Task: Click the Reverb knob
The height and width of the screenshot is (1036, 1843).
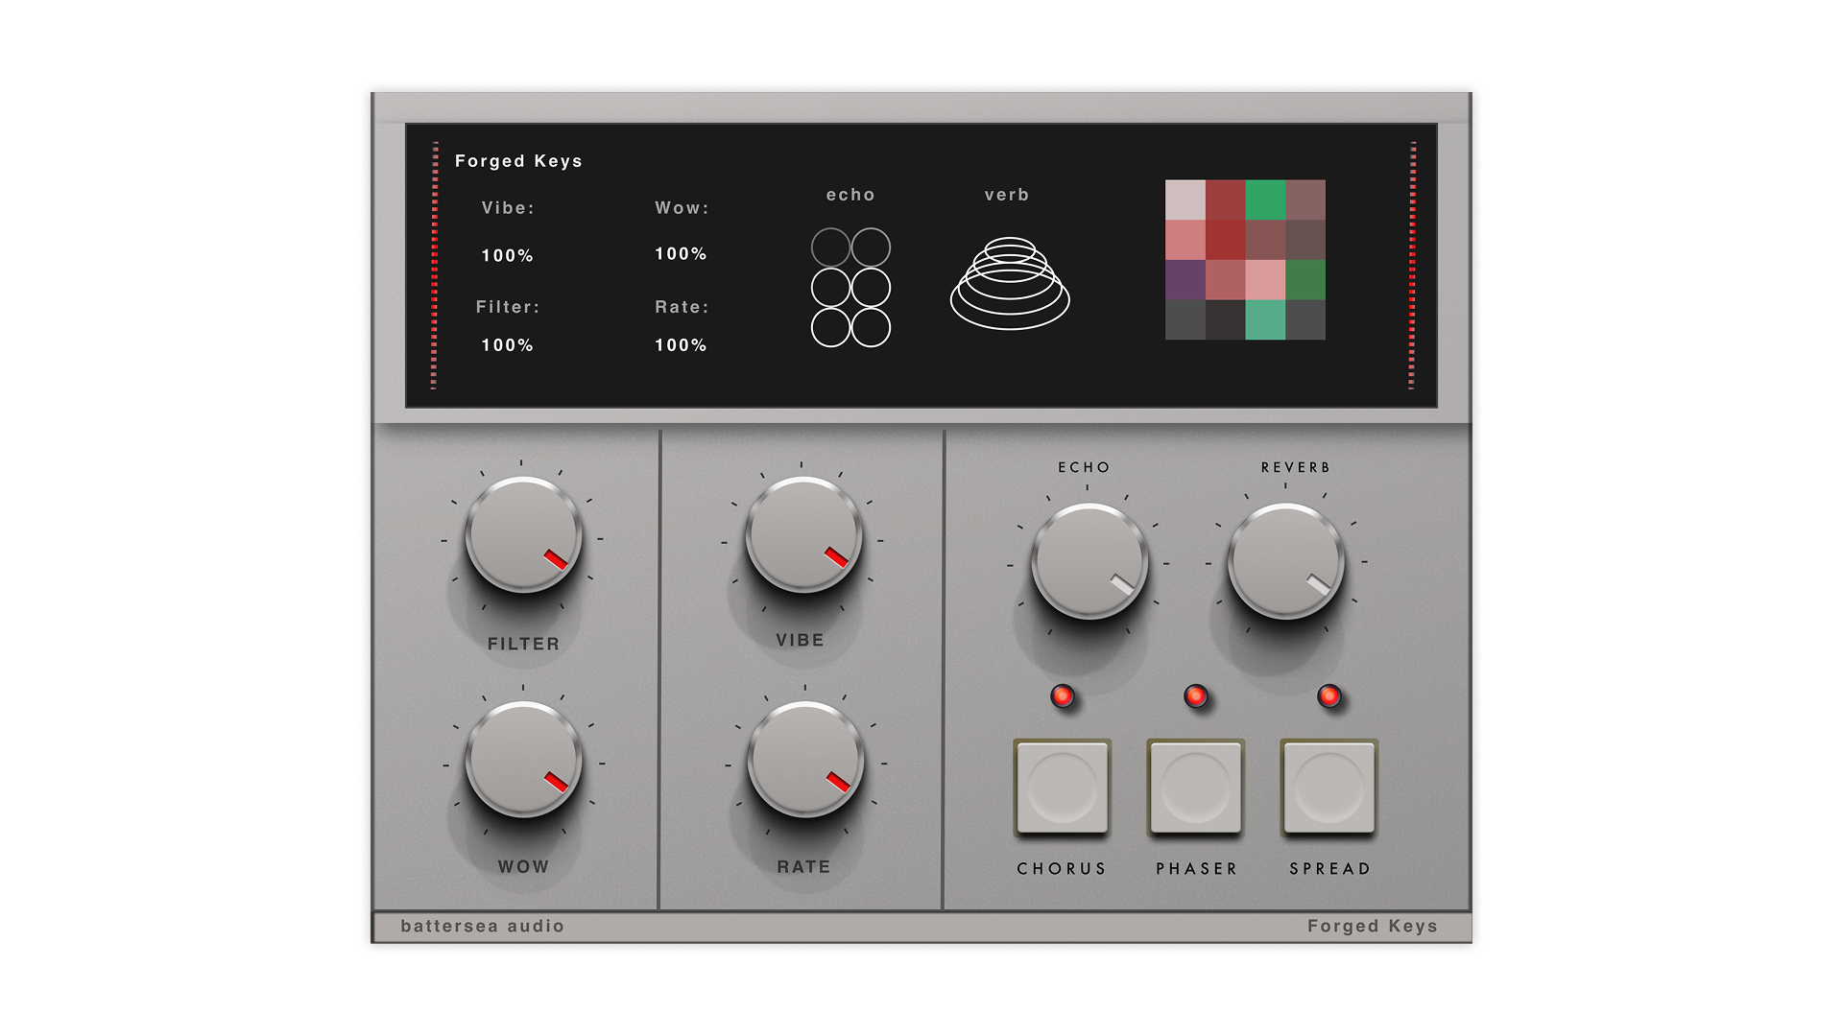Action: tap(1285, 560)
